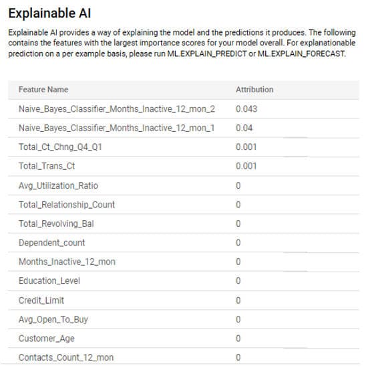The image size is (366, 368).
Task: Select the Months_Inactive_12_mon feature
Action: click(67, 262)
